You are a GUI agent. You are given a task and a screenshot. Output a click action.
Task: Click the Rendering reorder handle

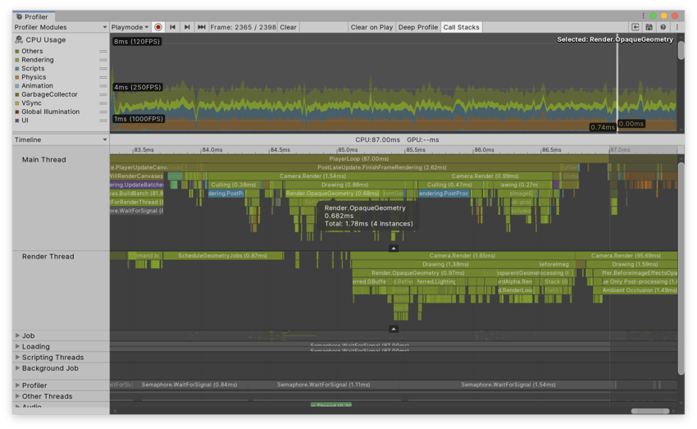103,60
